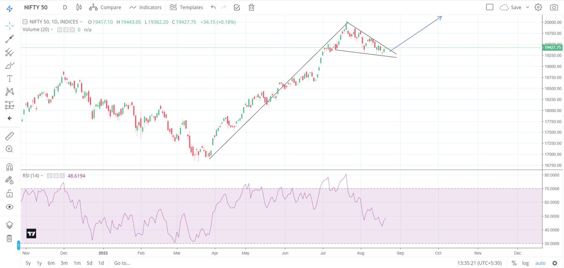Open the pitchfork tools group
The image size is (564, 268).
[x=9, y=52]
